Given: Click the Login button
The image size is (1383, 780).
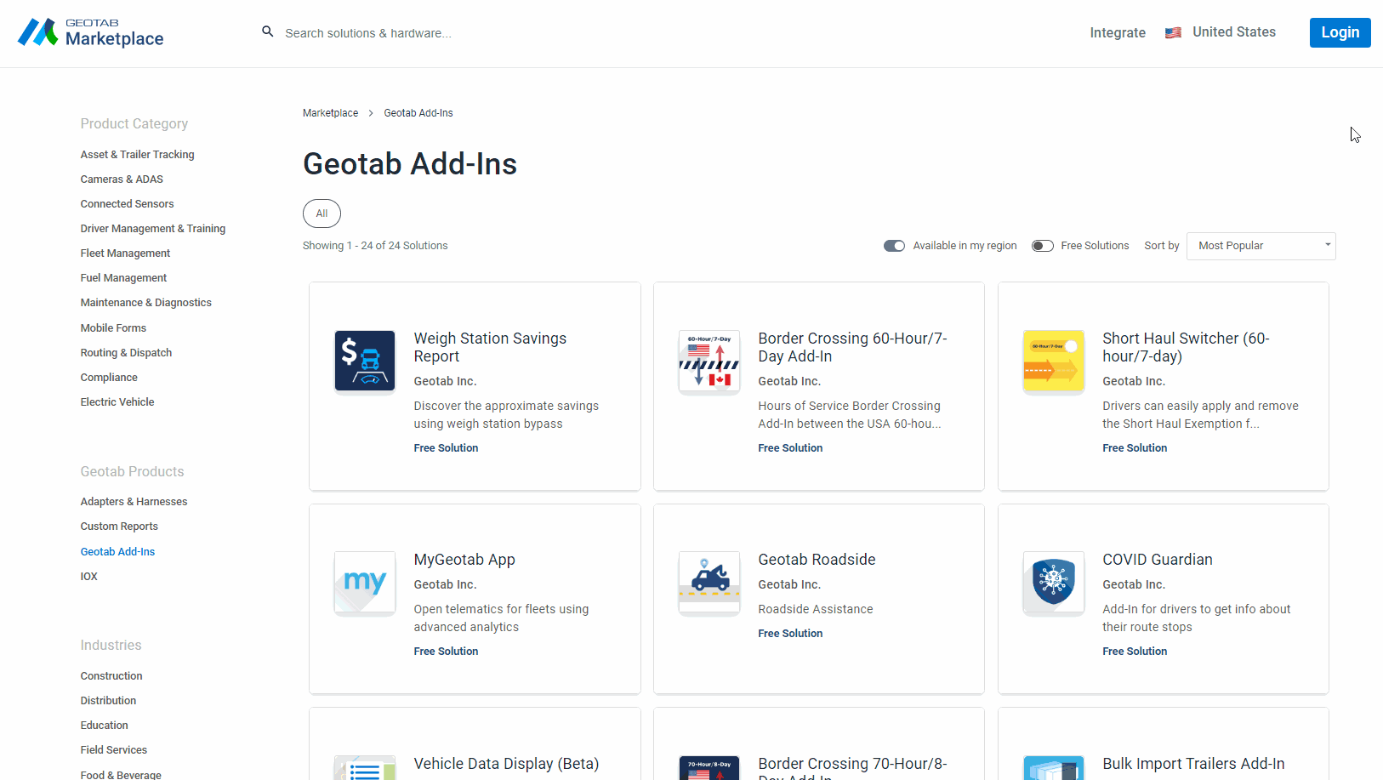Looking at the screenshot, I should [x=1340, y=32].
